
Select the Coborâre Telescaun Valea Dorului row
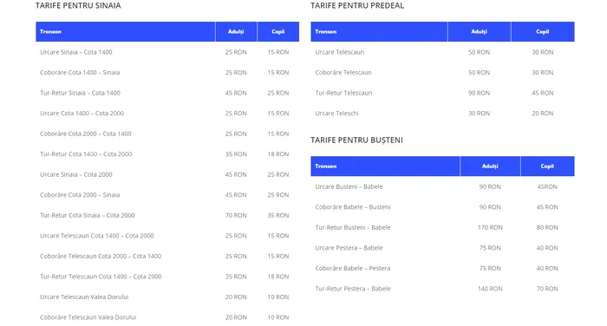(x=167, y=317)
